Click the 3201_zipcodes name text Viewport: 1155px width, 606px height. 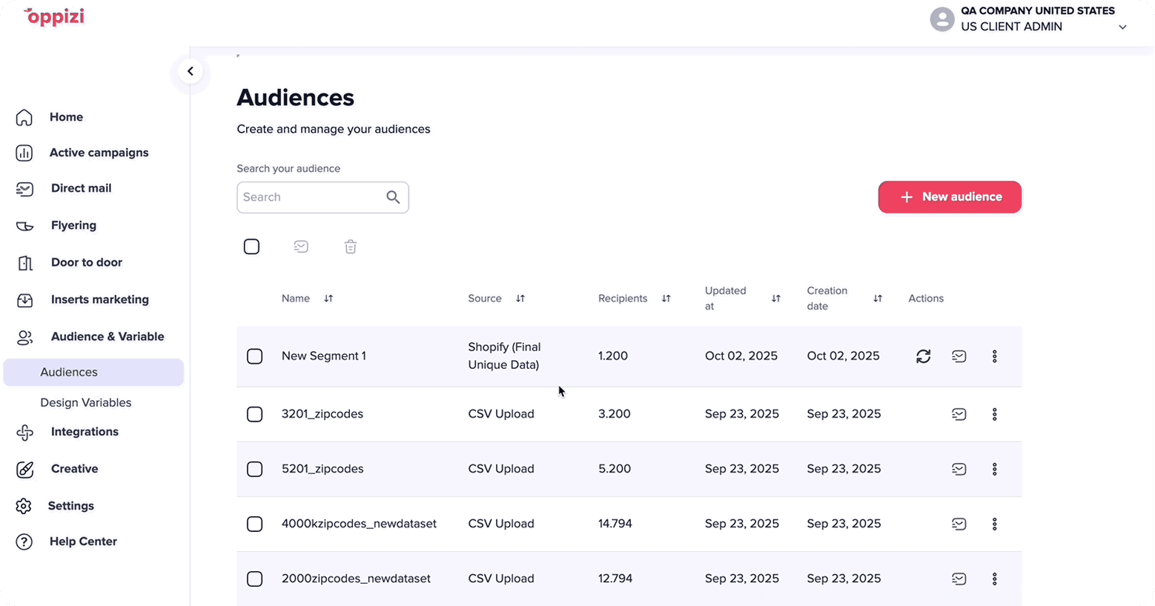322,414
